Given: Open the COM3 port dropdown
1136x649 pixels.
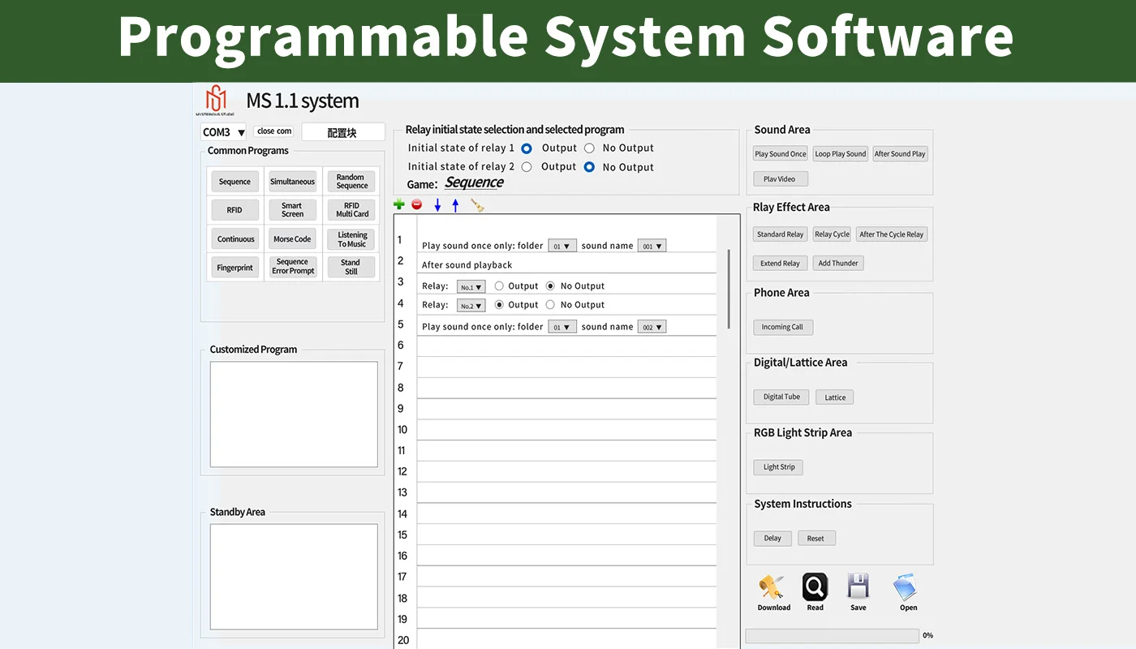Looking at the screenshot, I should coord(224,132).
